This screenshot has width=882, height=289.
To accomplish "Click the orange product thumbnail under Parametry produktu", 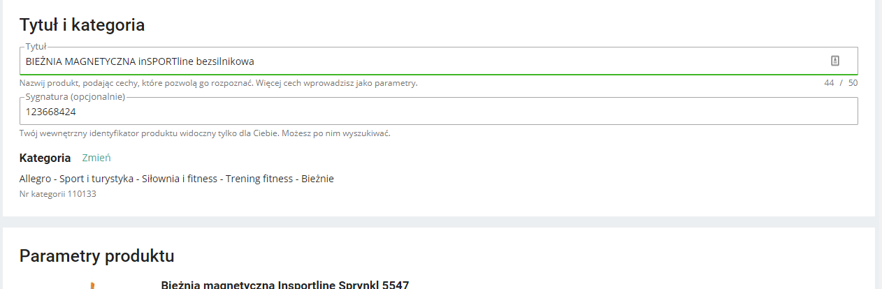I will click(x=92, y=285).
